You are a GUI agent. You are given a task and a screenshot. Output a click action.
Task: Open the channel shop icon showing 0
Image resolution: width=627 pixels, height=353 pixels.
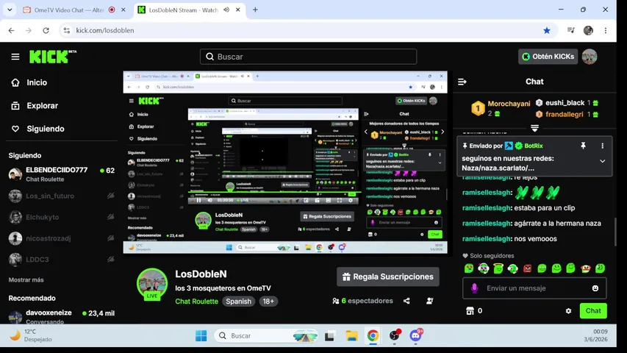[474, 310]
